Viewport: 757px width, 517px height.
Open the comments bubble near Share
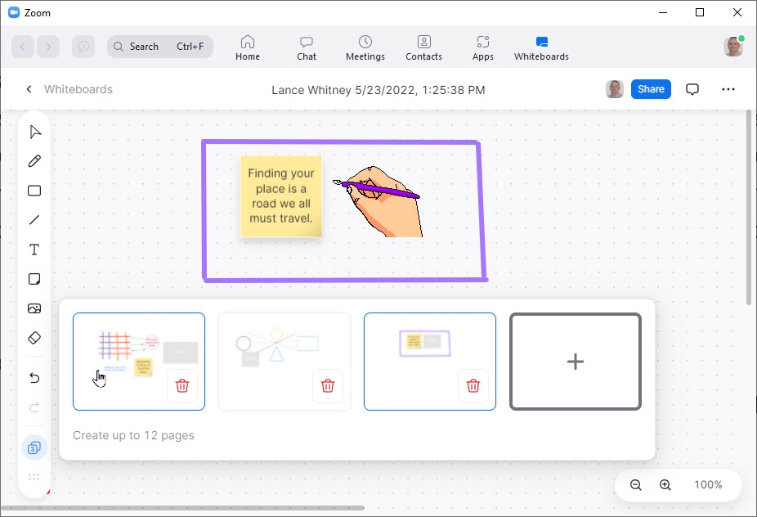point(692,89)
